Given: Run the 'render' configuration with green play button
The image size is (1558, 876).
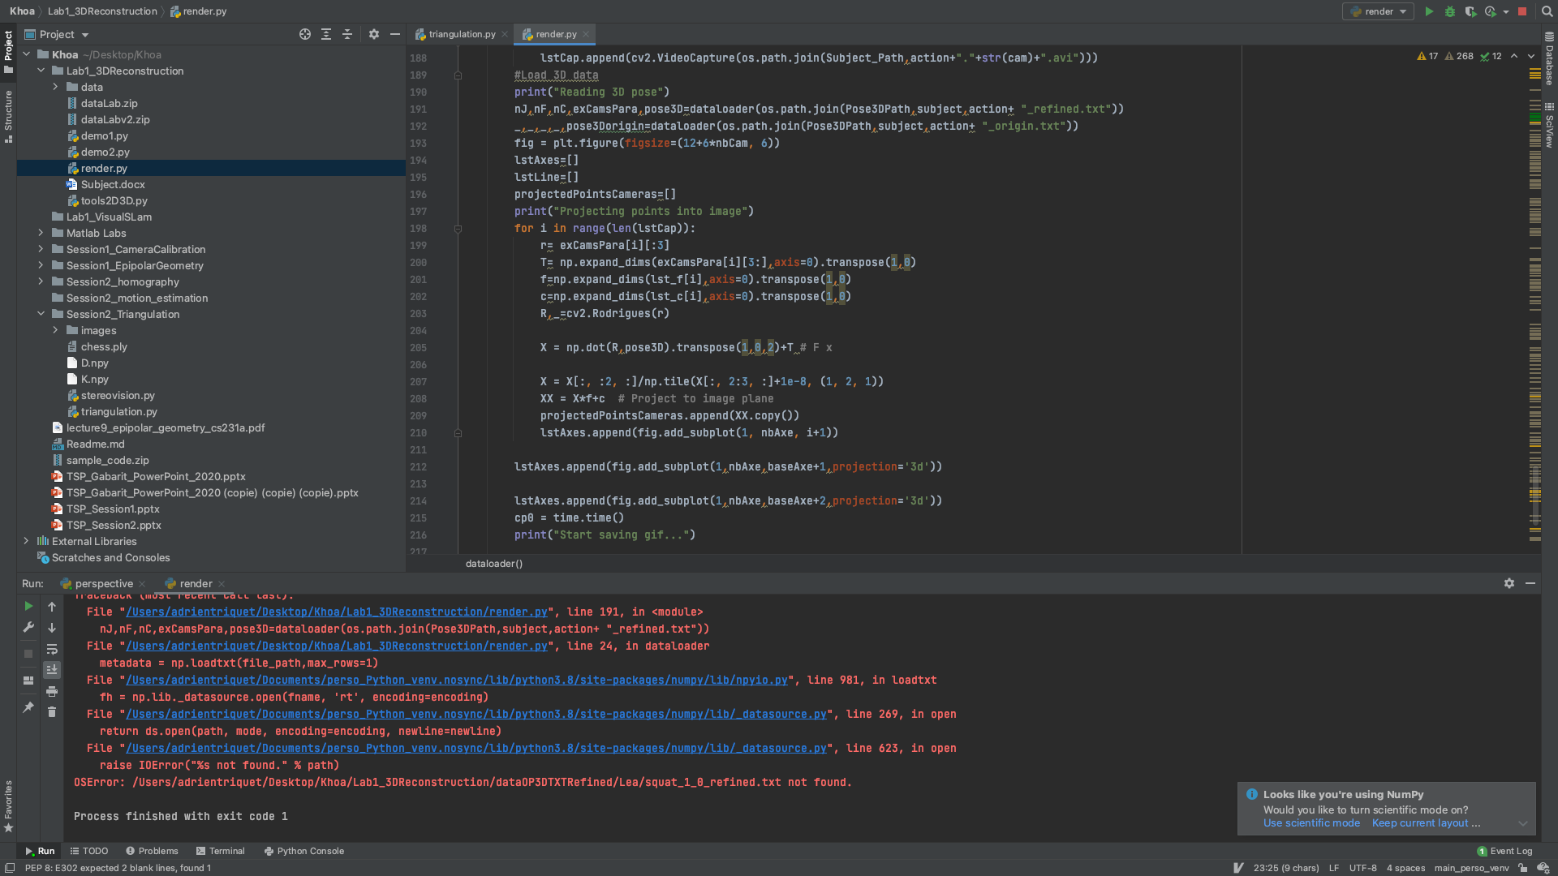Looking at the screenshot, I should (x=1429, y=11).
